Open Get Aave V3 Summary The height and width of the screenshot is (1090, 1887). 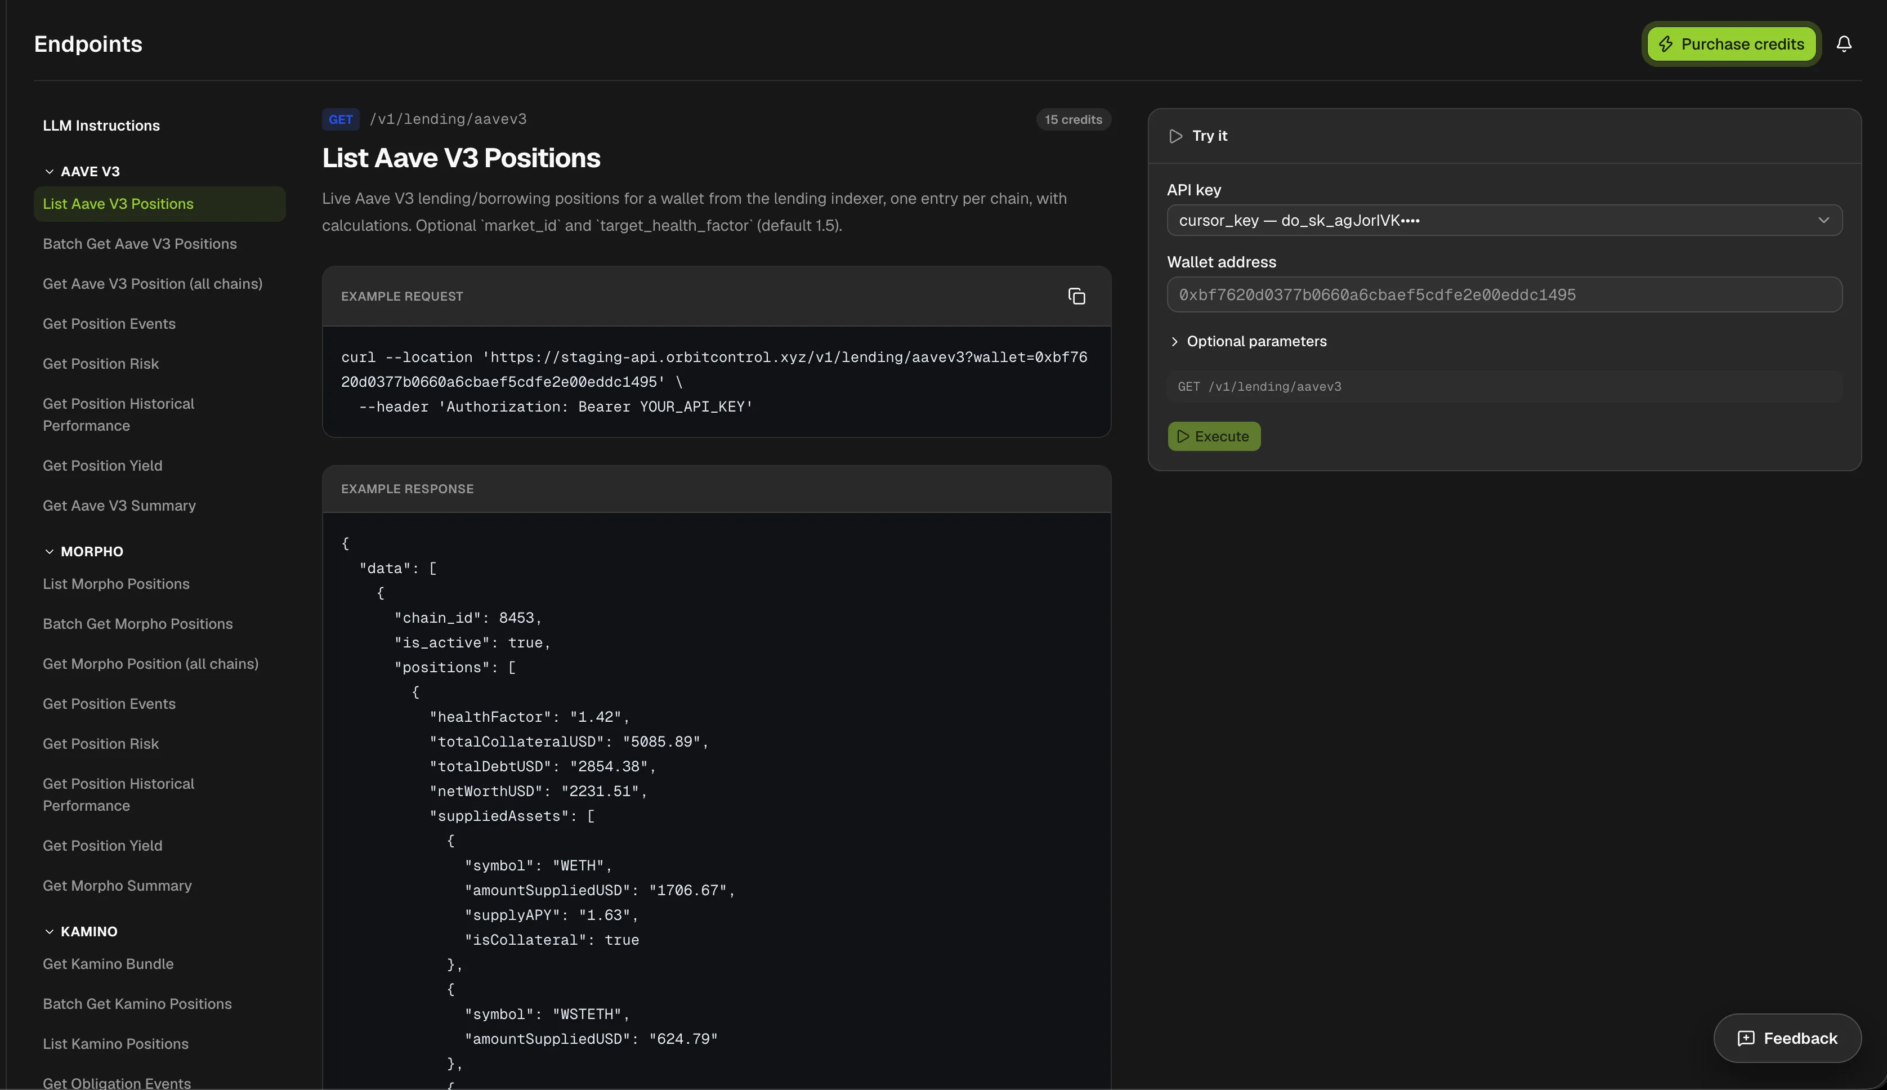119,506
